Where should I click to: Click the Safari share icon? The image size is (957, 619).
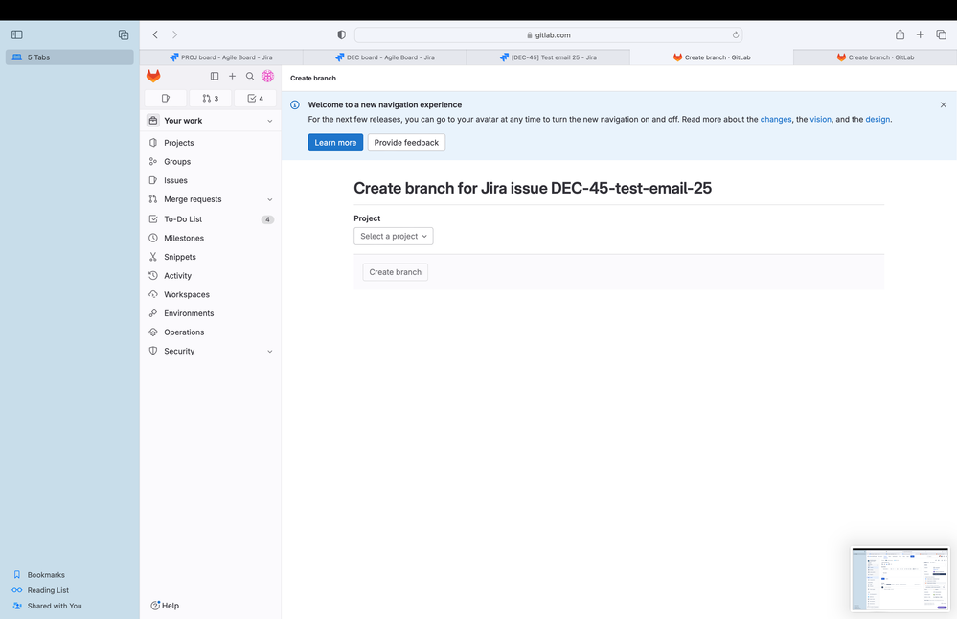click(900, 34)
